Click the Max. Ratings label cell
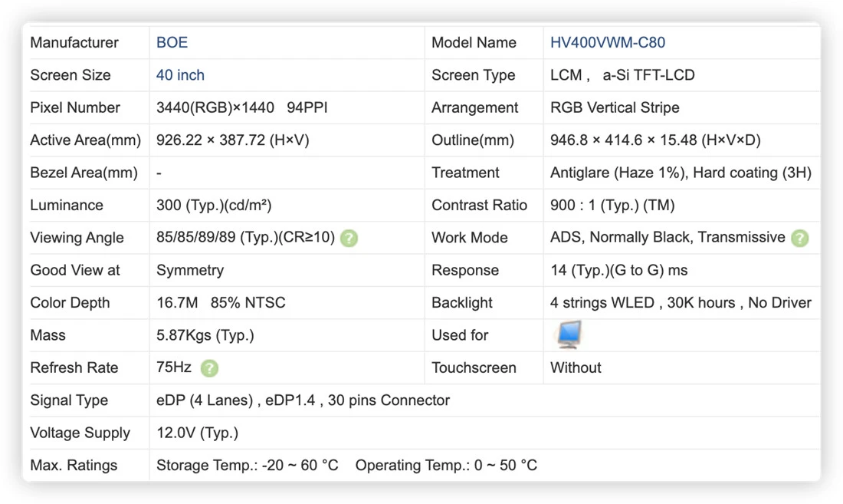 pos(86,466)
